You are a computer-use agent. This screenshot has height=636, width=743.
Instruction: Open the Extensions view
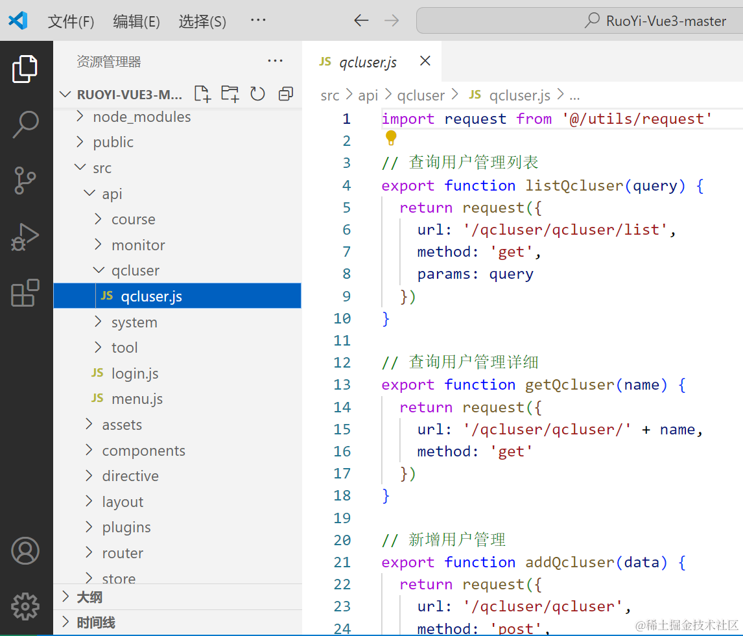tap(25, 292)
